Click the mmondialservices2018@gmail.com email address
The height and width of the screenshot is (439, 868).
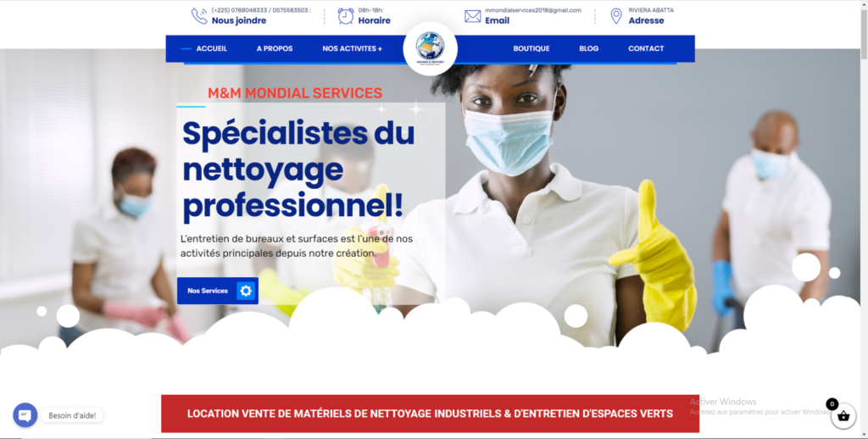(533, 10)
